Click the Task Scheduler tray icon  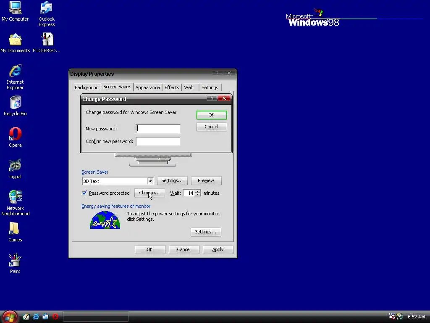392,316
